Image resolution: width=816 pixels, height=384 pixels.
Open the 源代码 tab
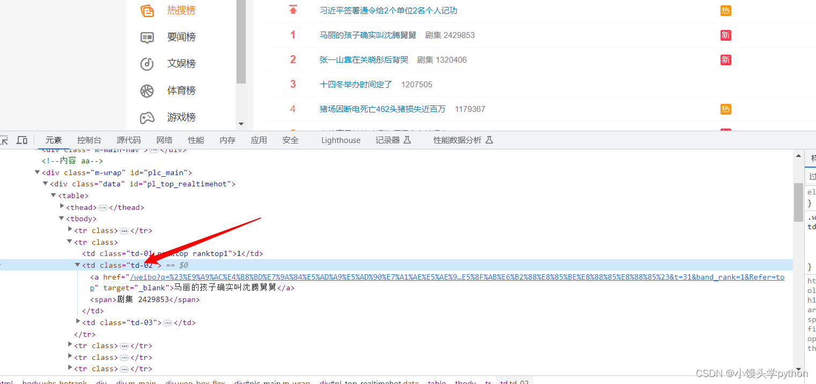(x=129, y=140)
